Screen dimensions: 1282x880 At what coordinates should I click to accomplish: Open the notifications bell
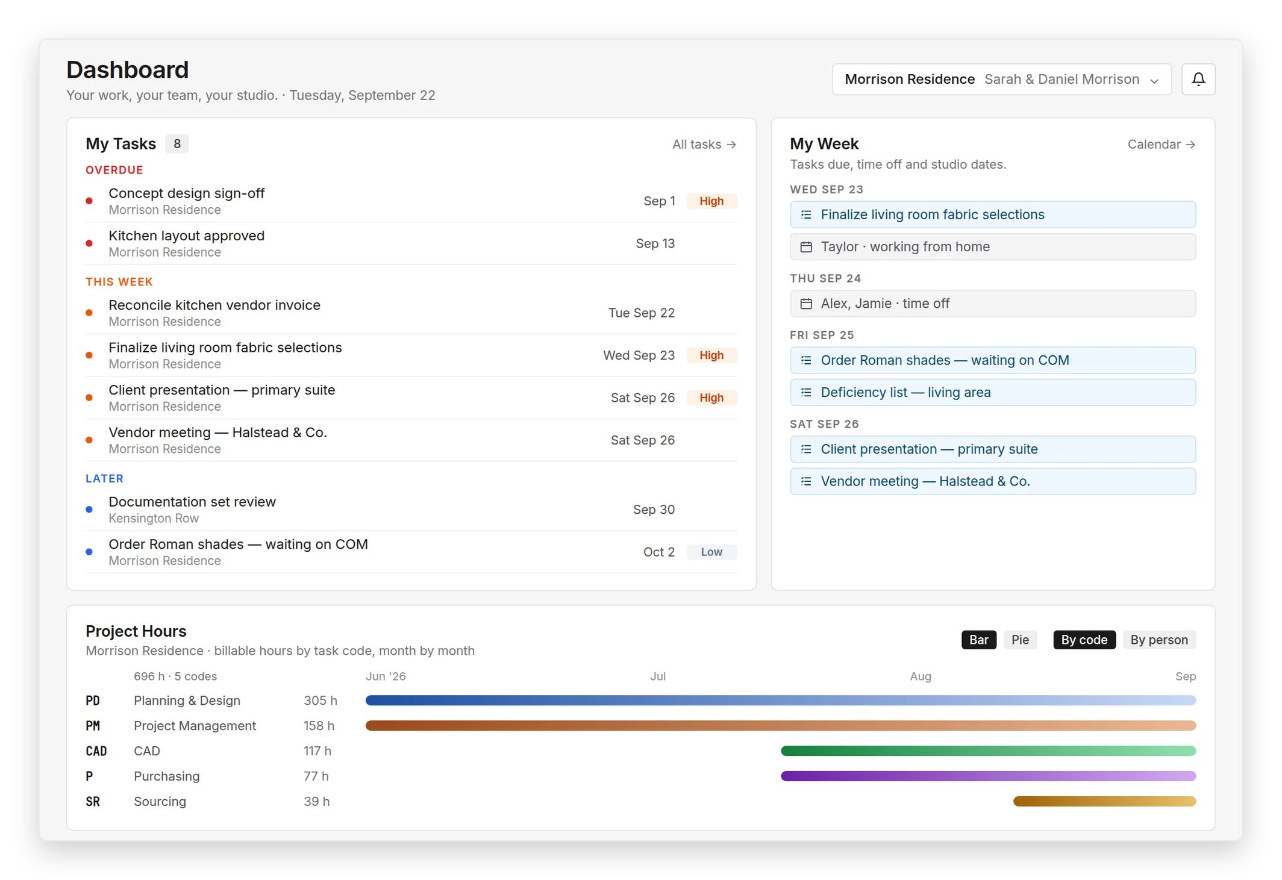(x=1198, y=79)
